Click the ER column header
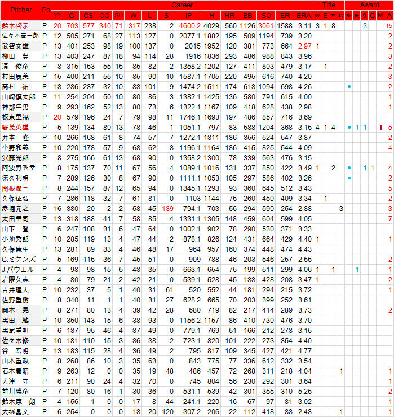The width and height of the screenshot is (394, 417). point(285,16)
